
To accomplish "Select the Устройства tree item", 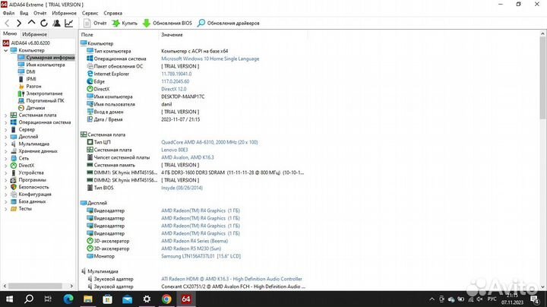I will pos(27,172).
